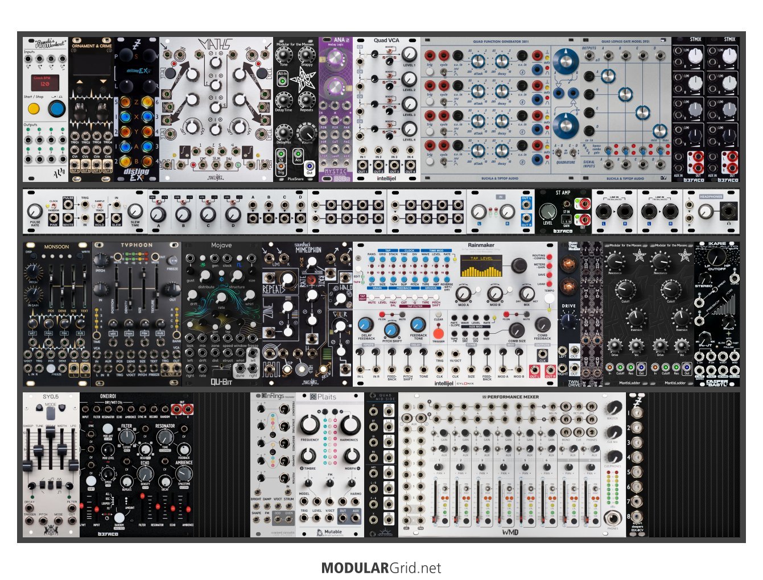Click the Acc input jack on PlusSnare
The image size is (763, 580).
click(298, 154)
